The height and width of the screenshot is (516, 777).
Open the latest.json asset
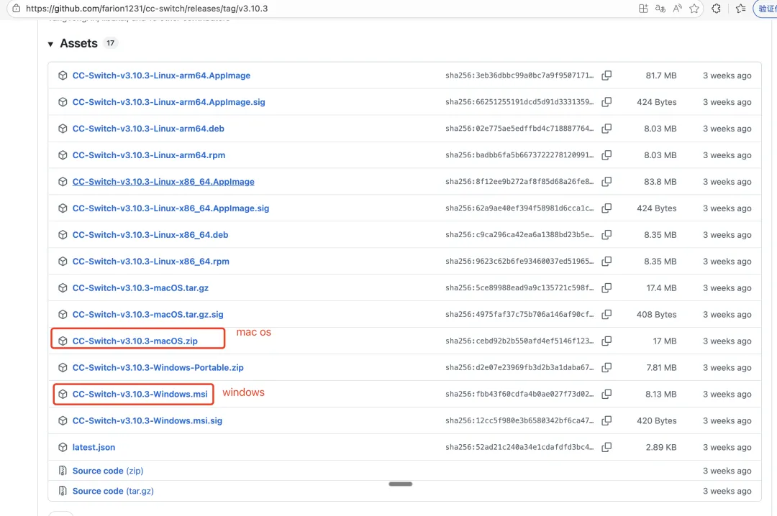tap(94, 447)
